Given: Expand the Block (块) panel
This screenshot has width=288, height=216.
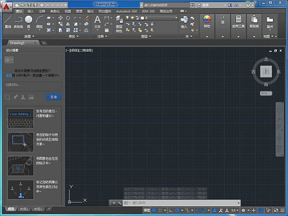Looking at the screenshot, I should point(189,36).
